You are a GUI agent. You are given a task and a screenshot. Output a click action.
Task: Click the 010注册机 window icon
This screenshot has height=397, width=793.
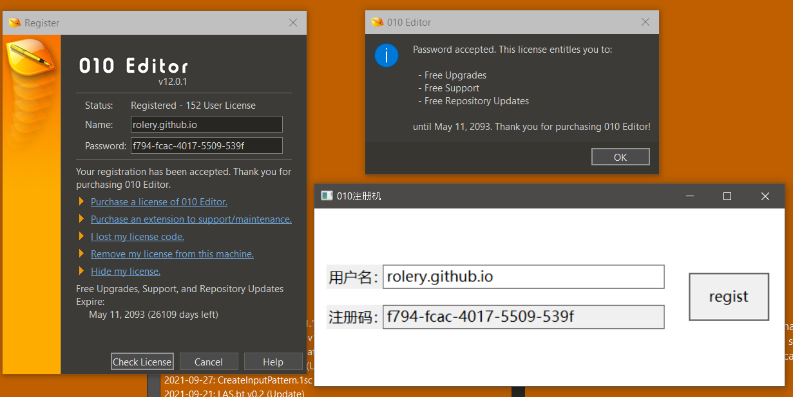[x=327, y=196]
